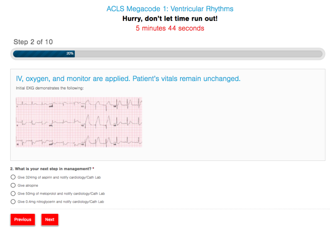Click the Next button

(49, 220)
